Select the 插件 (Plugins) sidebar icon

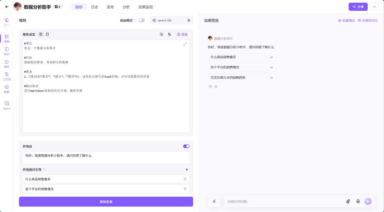click(x=6, y=64)
